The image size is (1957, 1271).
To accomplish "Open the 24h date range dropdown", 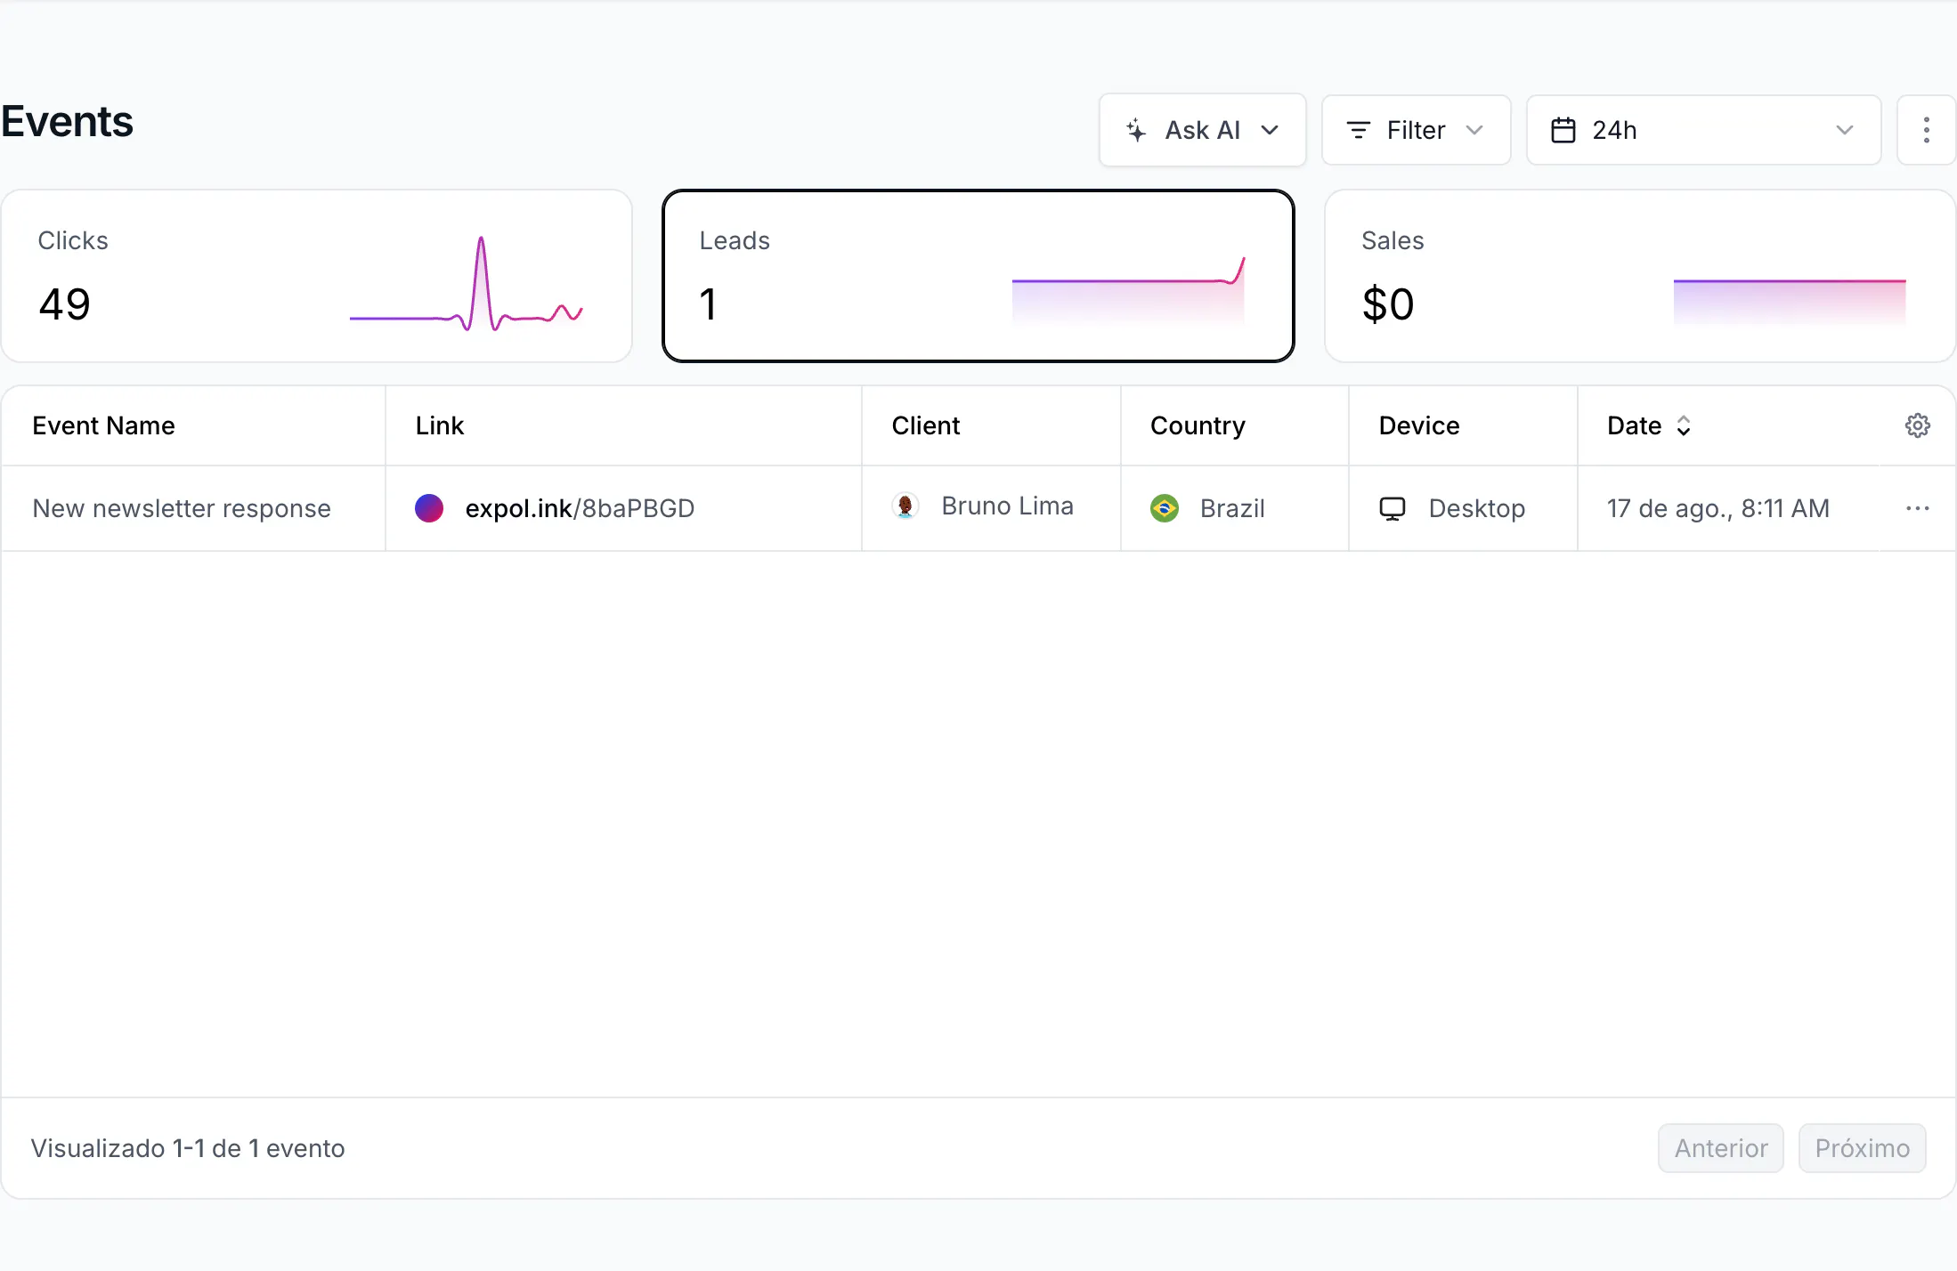I will click(1703, 130).
